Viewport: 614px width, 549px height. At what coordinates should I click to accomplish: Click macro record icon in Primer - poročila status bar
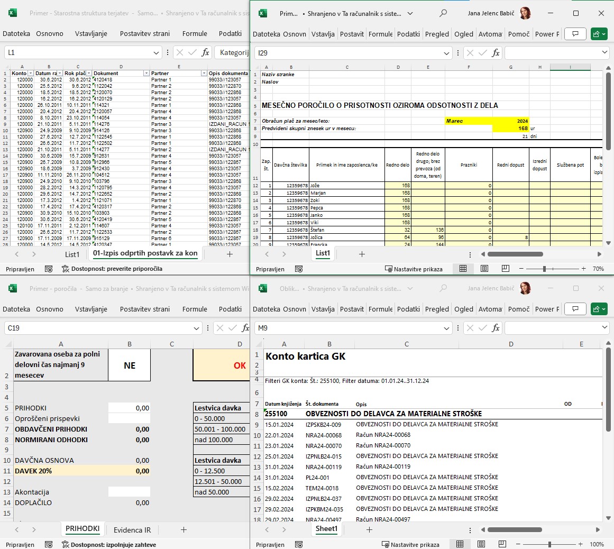coord(49,544)
